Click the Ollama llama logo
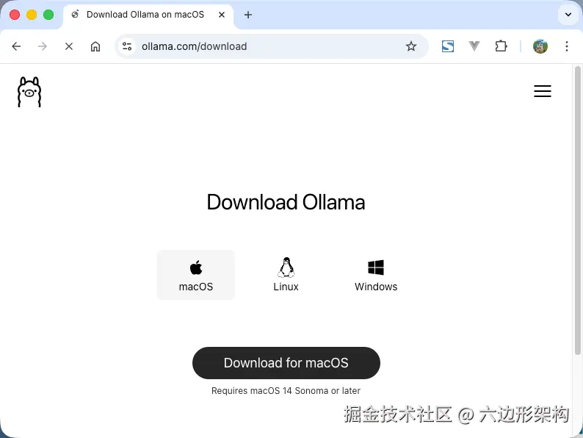The height and width of the screenshot is (438, 583). (29, 92)
